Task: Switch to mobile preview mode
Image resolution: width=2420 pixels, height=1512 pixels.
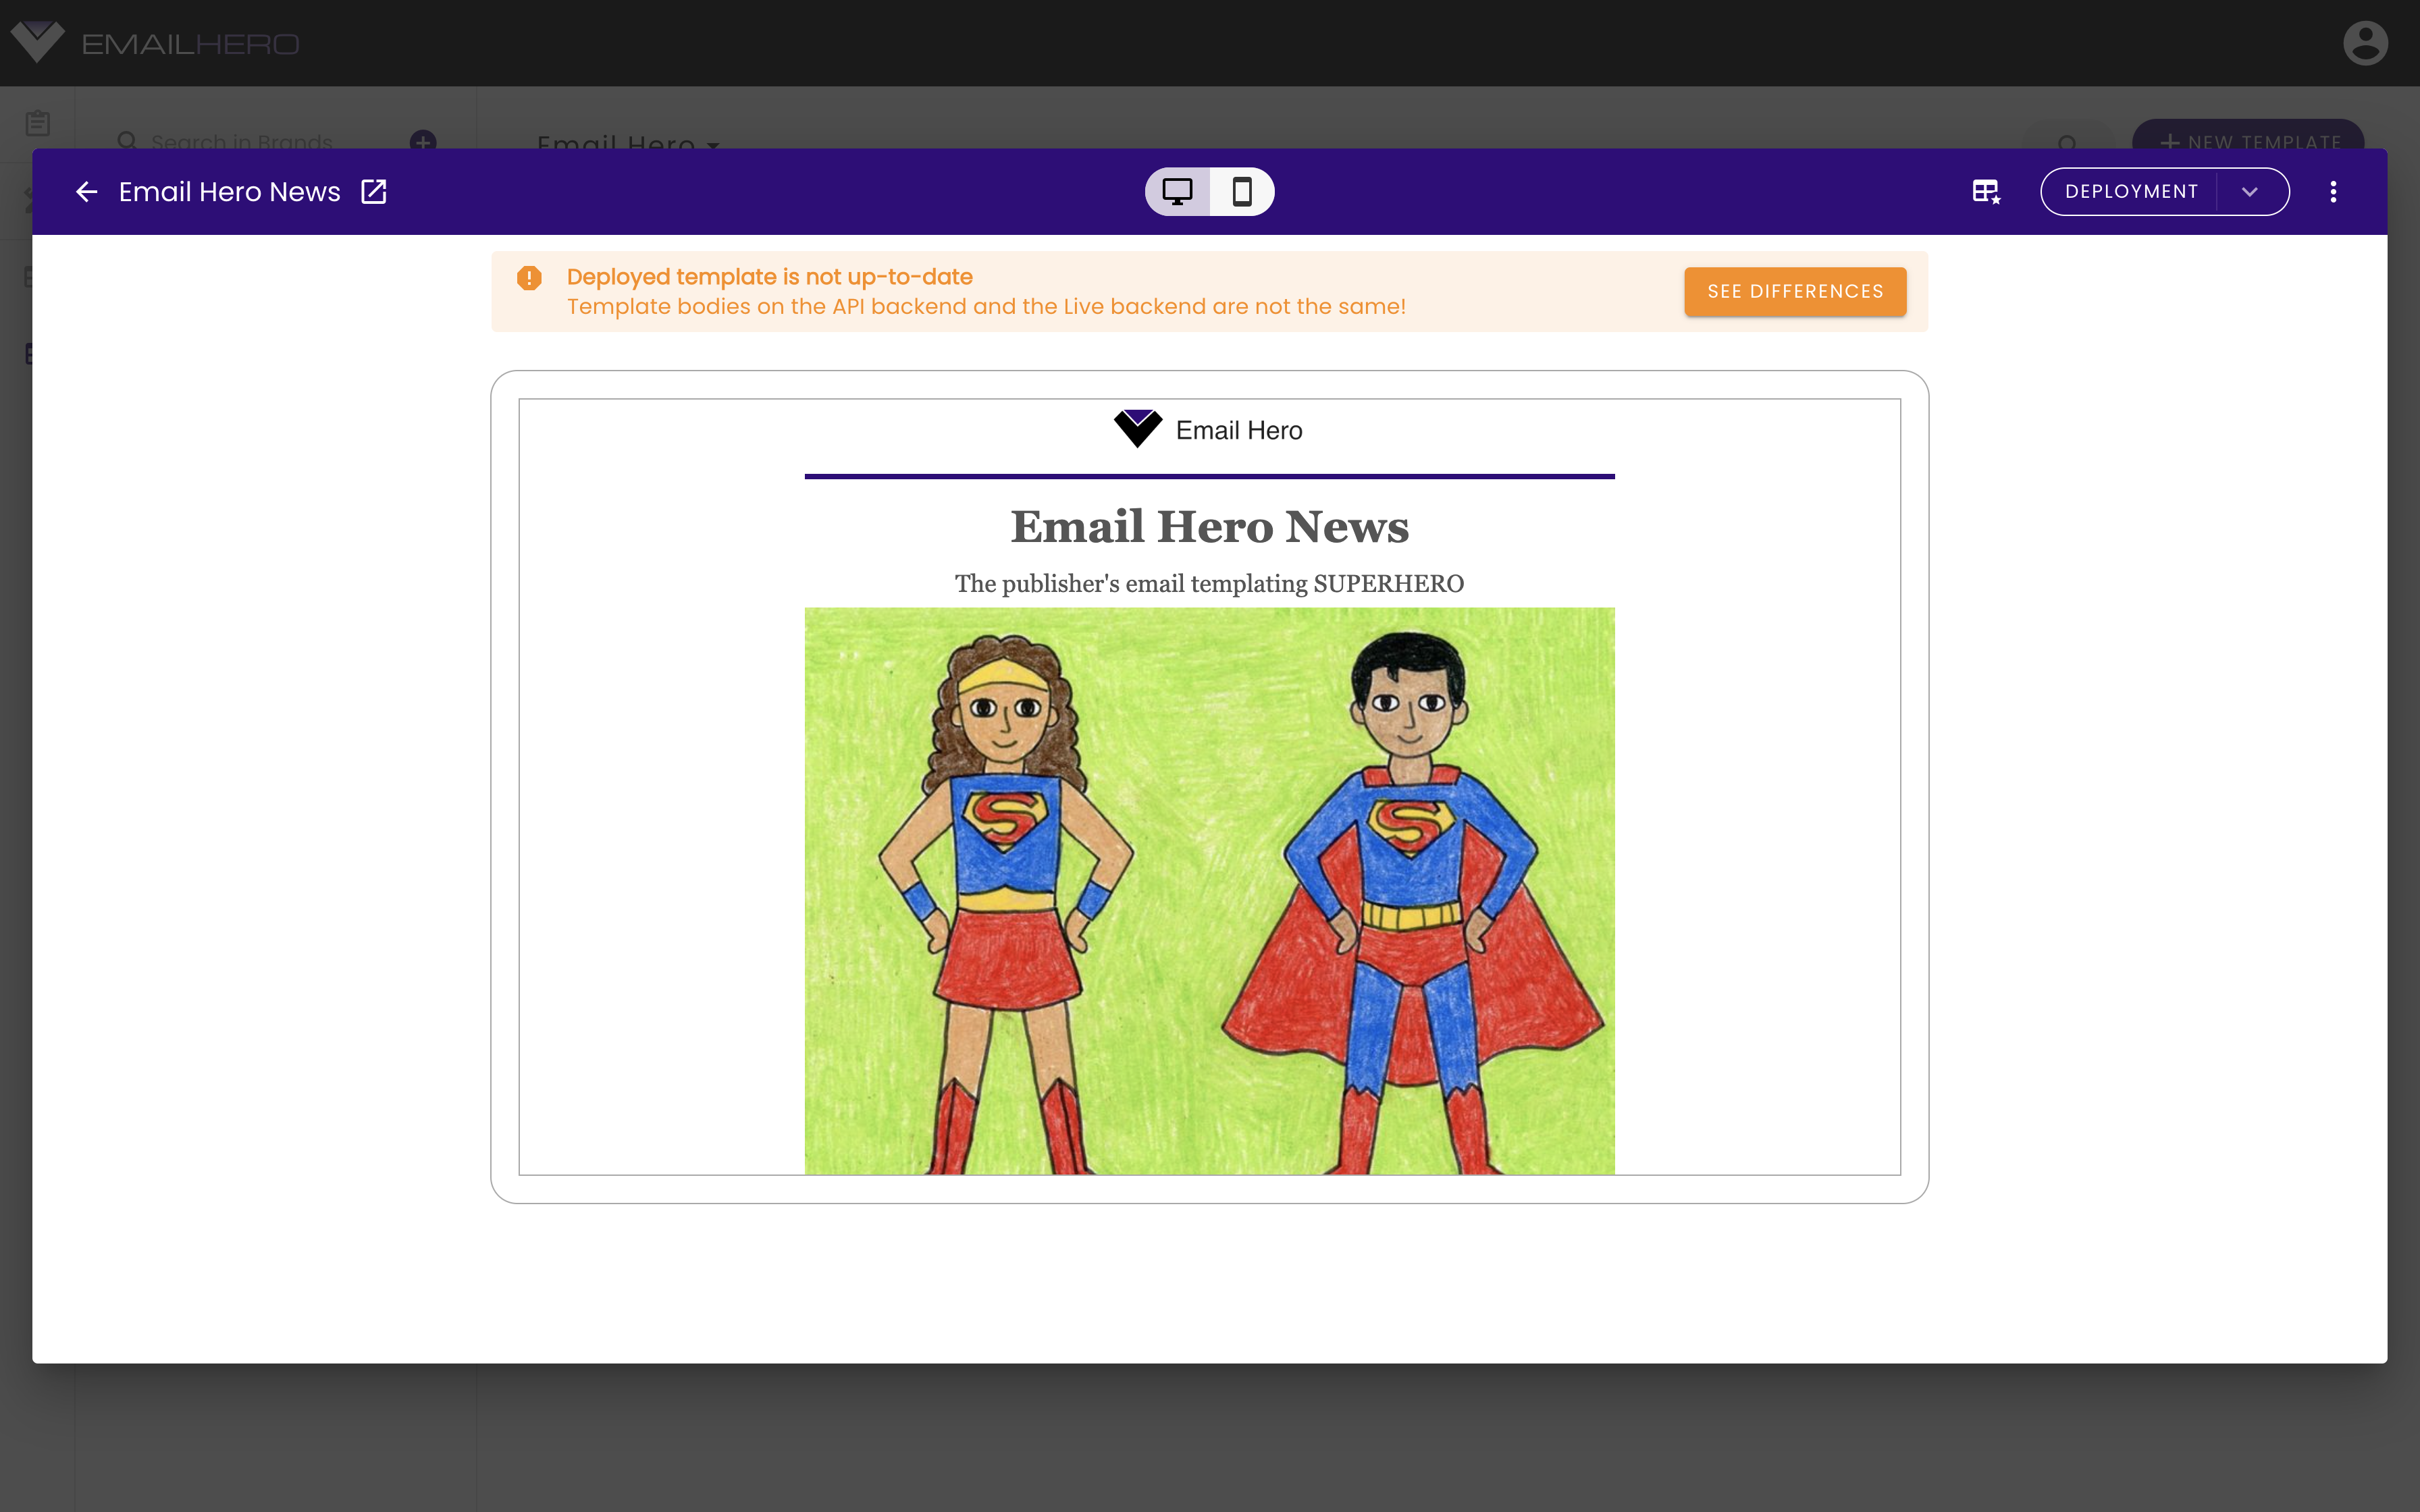Action: click(1242, 191)
